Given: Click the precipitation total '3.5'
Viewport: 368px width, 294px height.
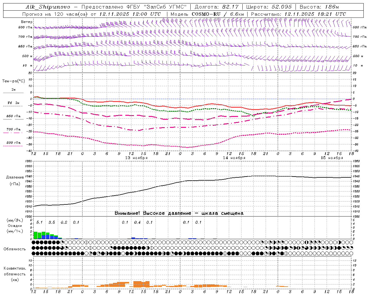Looking at the screenshot, I should tap(51, 223).
